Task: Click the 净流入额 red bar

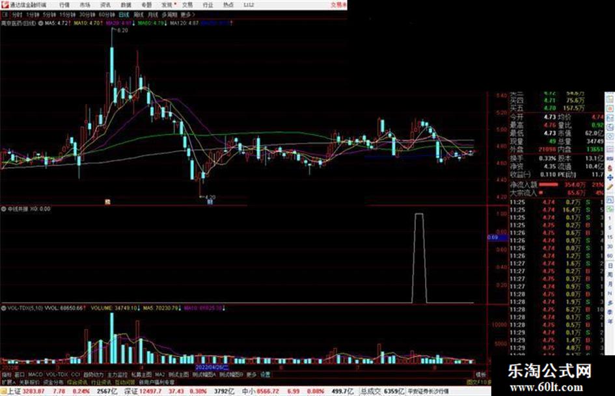Action: coord(549,184)
